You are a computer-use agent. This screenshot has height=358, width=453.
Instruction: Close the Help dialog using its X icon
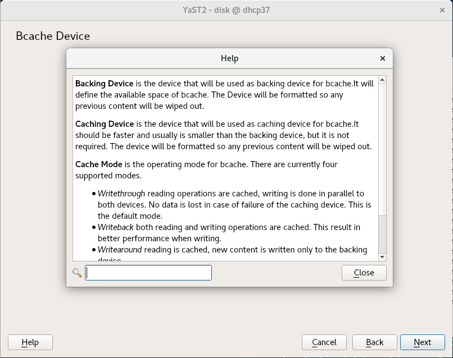(383, 58)
